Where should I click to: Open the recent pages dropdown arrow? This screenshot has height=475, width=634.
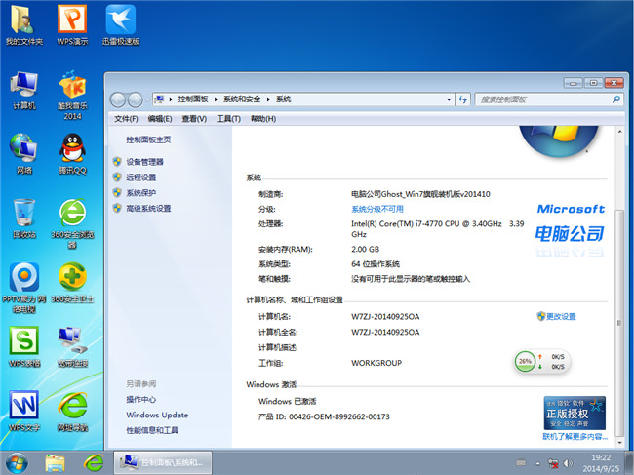147,99
